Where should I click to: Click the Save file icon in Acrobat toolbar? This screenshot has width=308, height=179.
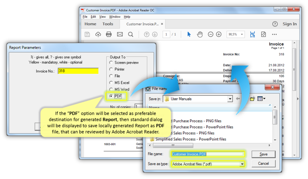point(87,34)
